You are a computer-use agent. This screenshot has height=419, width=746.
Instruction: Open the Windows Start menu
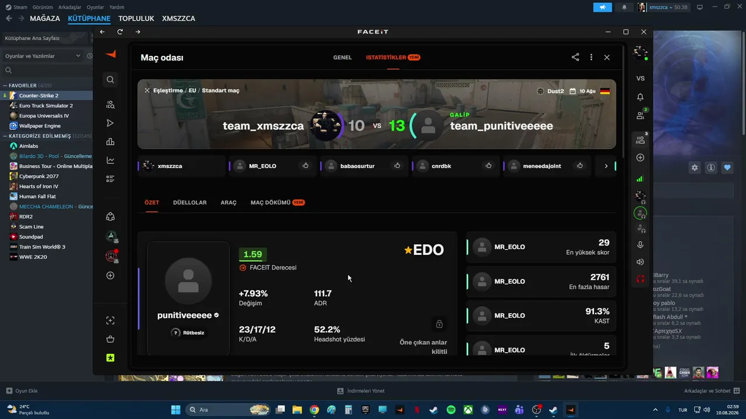(175, 410)
